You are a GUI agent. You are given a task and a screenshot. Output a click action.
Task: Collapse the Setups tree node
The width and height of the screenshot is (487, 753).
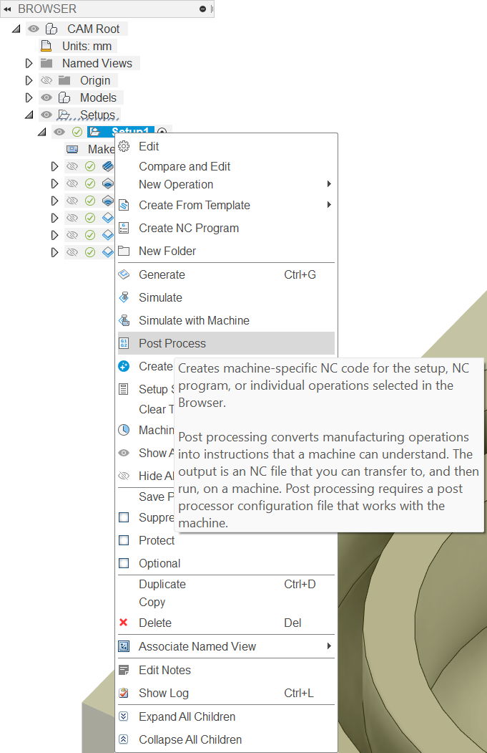29,115
